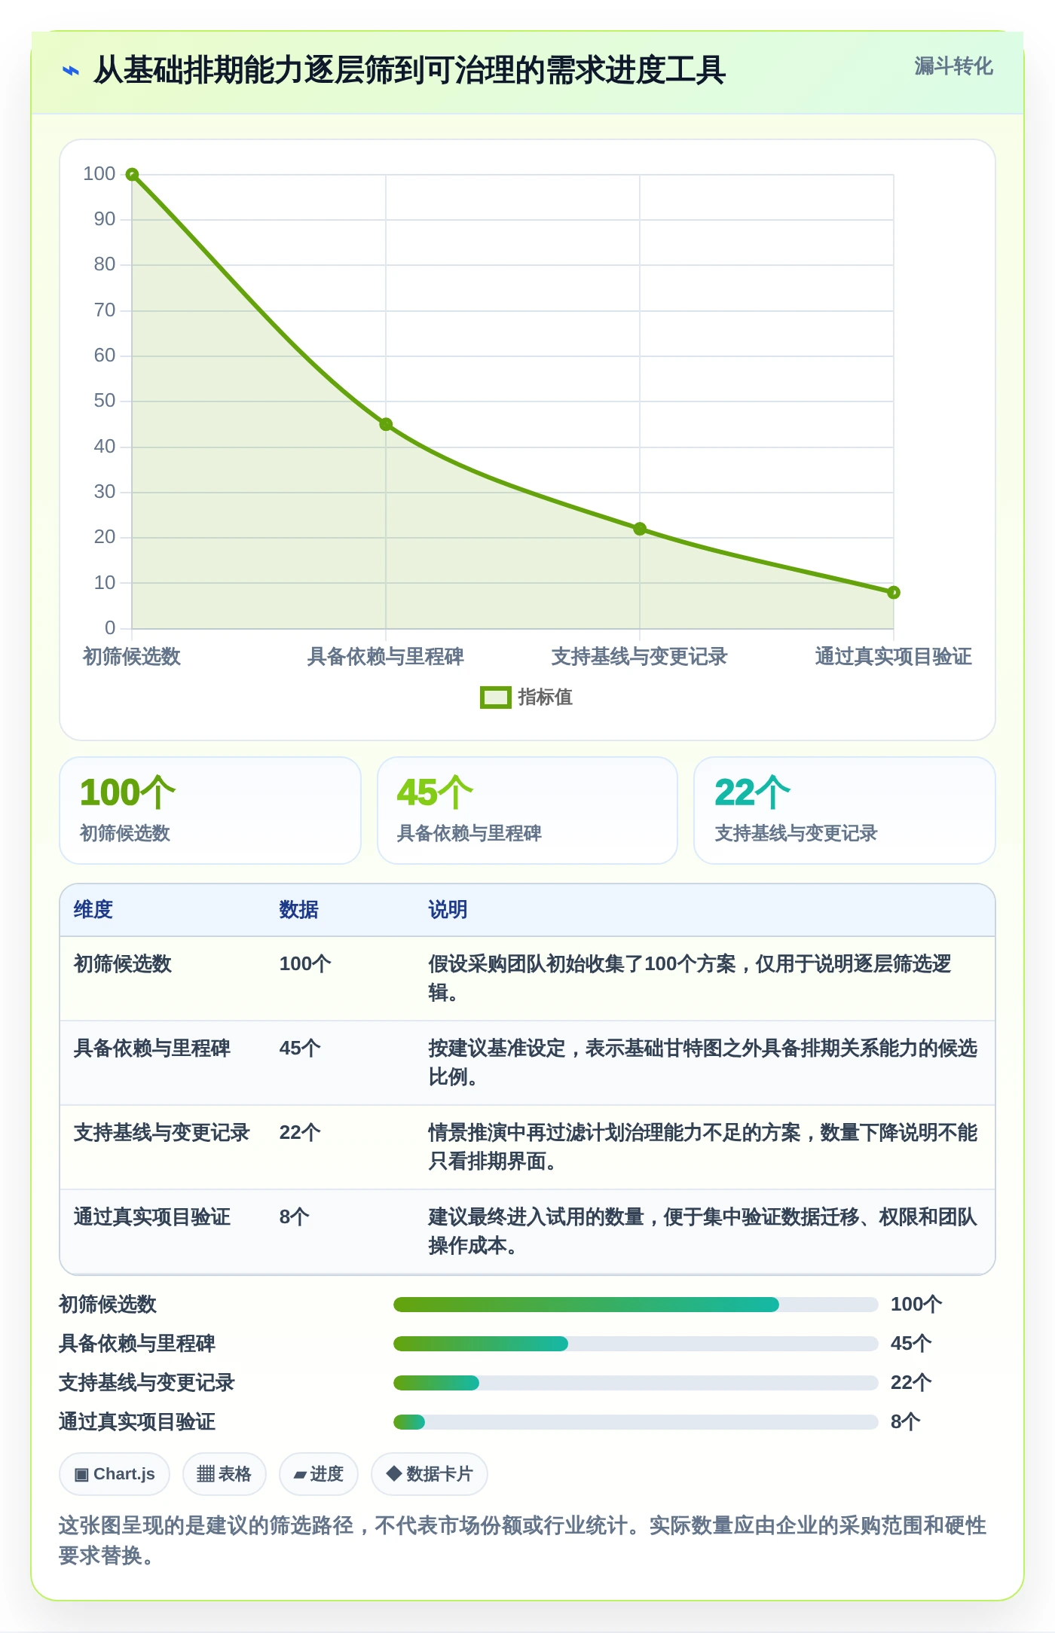Click the 通过真实项目验证 x-axis label
Screen dimensions: 1055x1633
894,657
